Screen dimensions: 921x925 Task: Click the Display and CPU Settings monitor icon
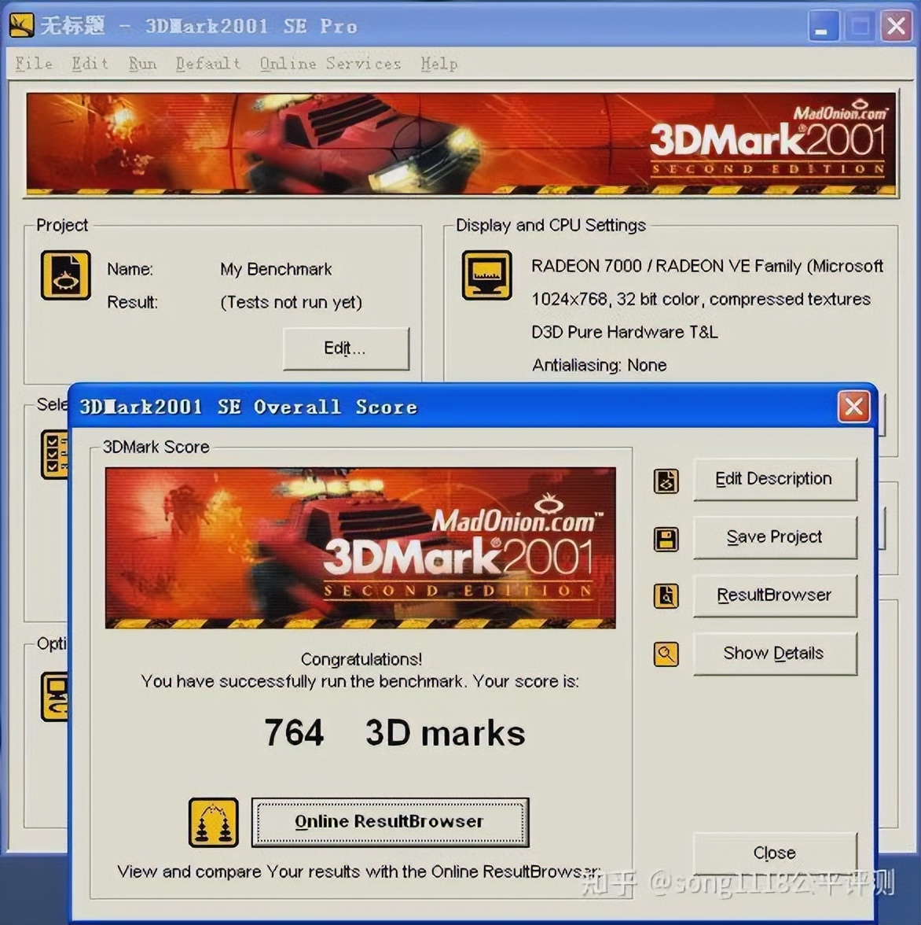coord(486,275)
